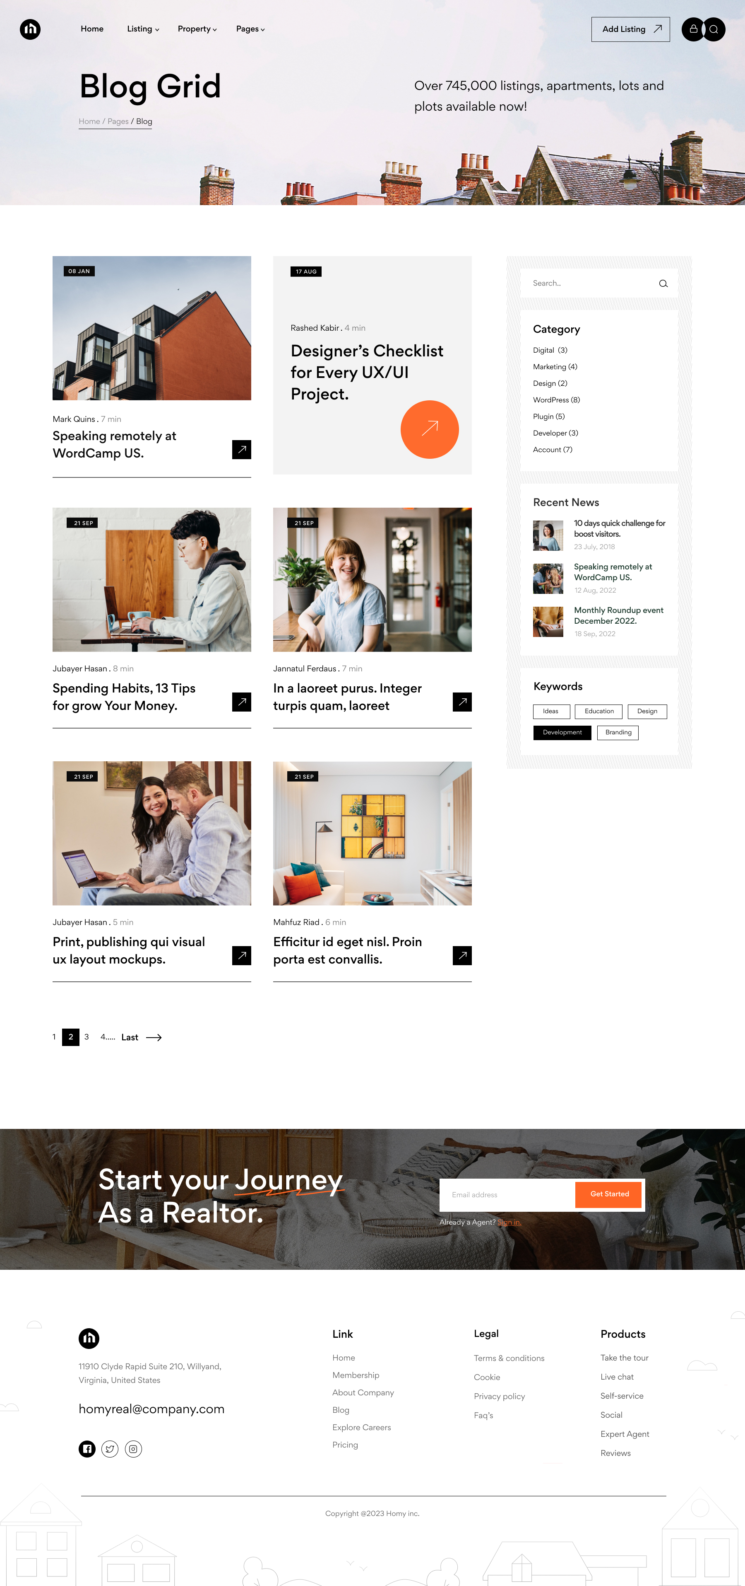The width and height of the screenshot is (745, 1586).
Task: Click the sidebar search magnifier icon
Action: click(663, 284)
